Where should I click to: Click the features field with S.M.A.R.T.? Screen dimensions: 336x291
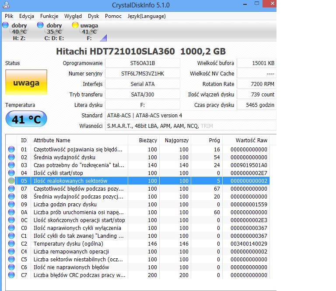[191, 126]
